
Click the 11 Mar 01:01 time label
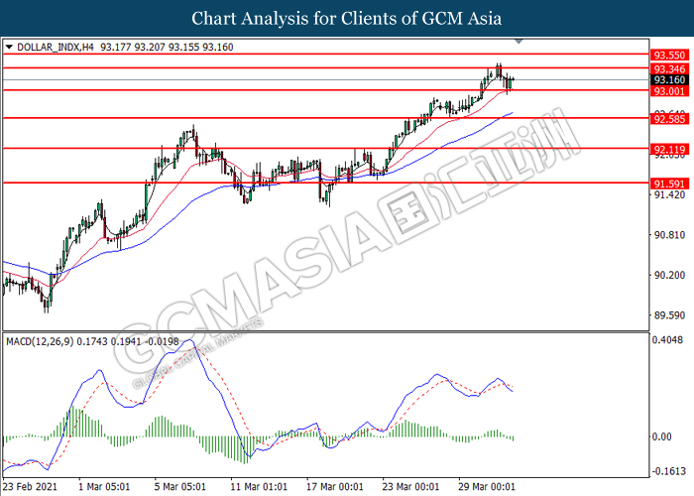260,487
